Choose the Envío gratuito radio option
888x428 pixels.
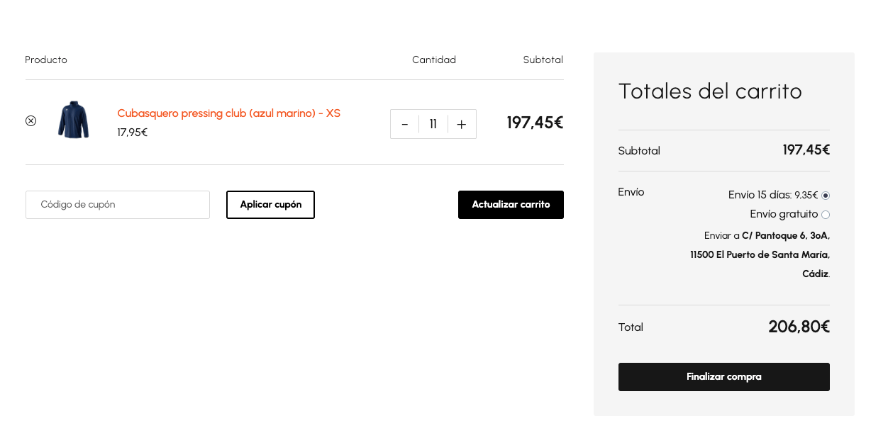tap(826, 215)
